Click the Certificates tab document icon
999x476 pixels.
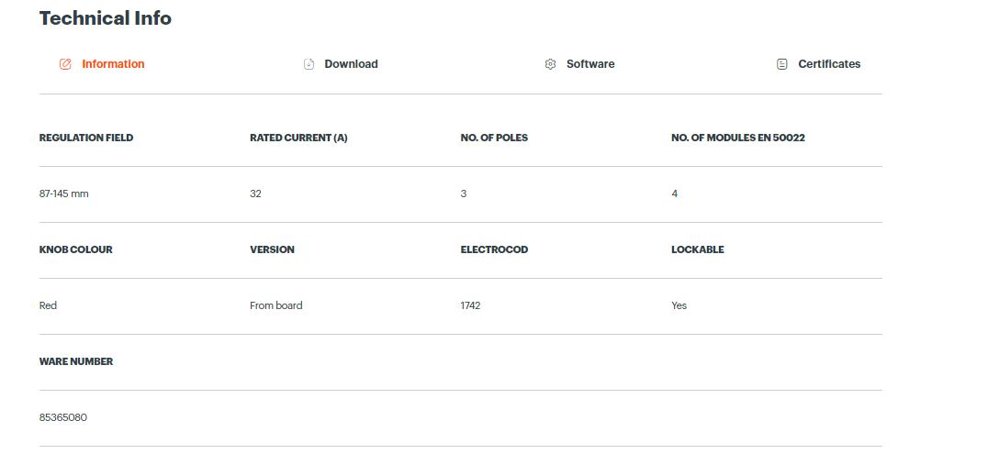pos(781,64)
